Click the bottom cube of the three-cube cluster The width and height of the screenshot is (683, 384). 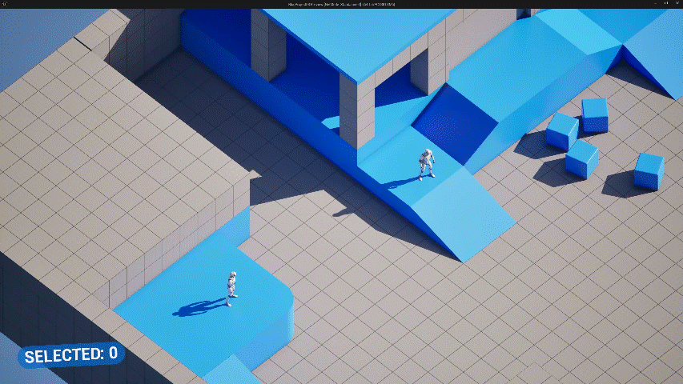(x=581, y=158)
